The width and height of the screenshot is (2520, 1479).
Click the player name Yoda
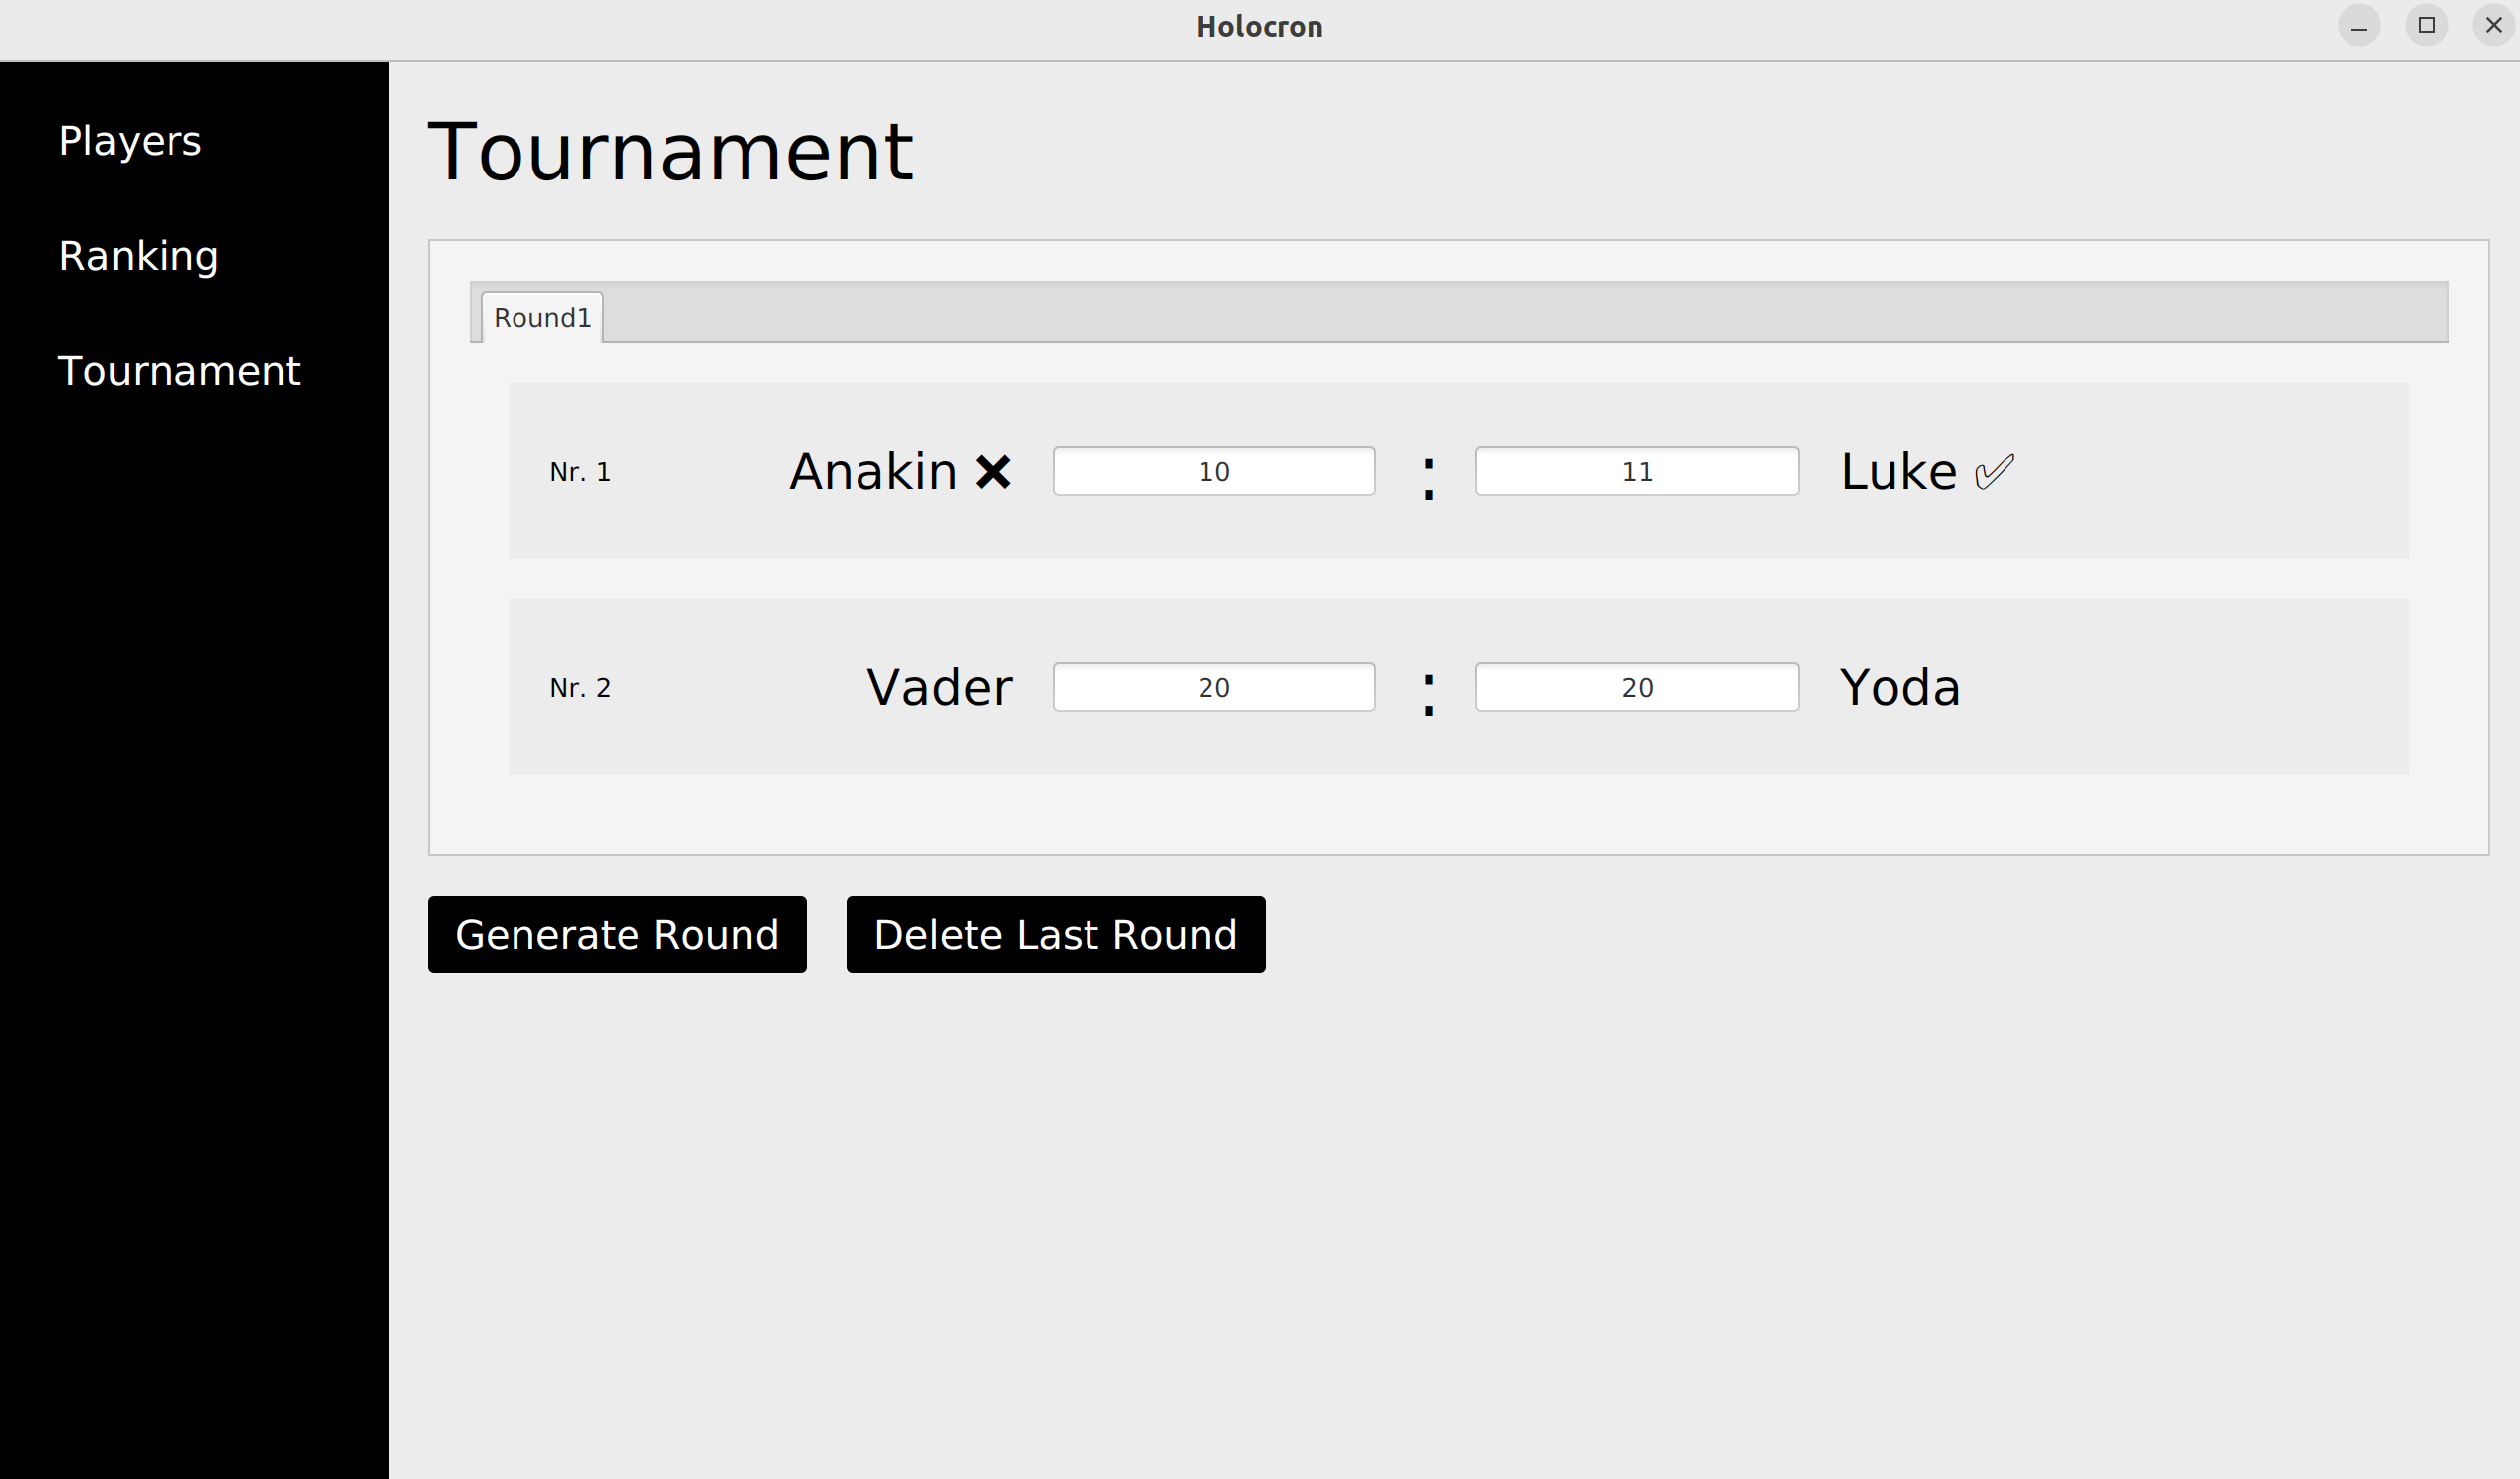(1899, 686)
